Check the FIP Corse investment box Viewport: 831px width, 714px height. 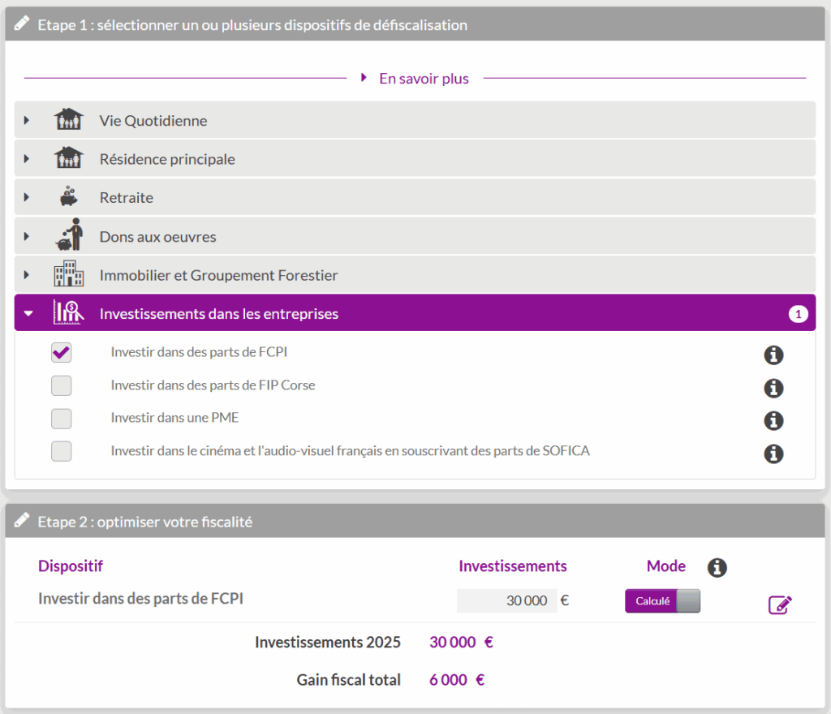click(62, 385)
